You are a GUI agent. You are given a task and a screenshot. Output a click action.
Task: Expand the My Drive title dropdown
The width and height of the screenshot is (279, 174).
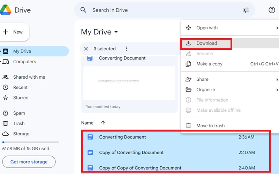click(x=116, y=32)
